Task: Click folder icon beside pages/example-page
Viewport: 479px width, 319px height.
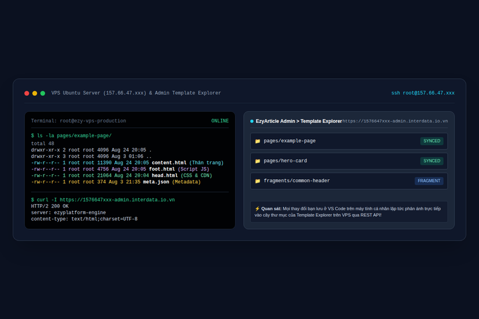Action: tap(258, 141)
